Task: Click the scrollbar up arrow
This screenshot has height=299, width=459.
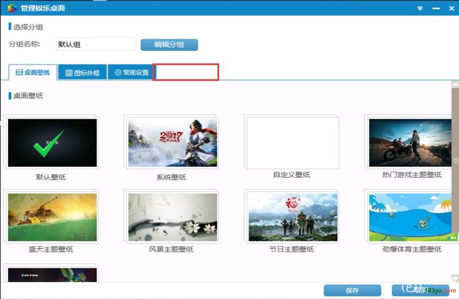Action: [455, 84]
